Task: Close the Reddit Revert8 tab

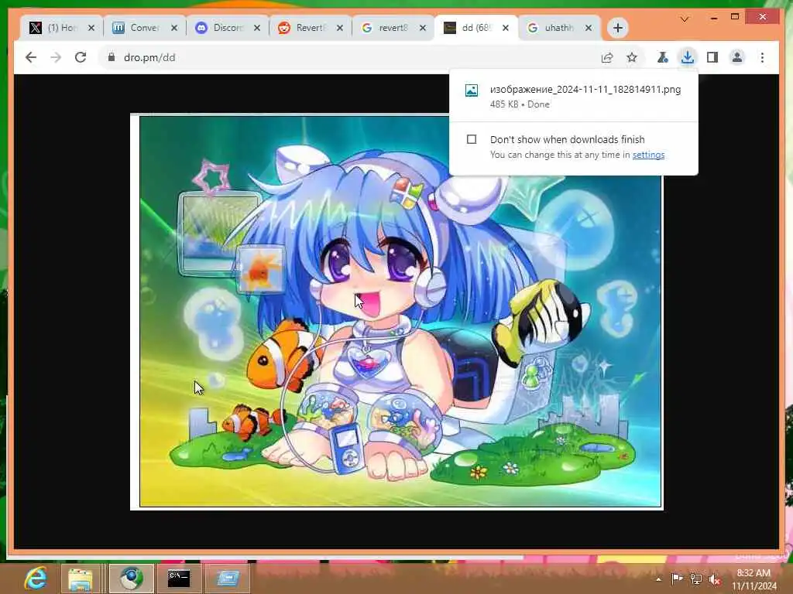Action: pyautogui.click(x=341, y=28)
